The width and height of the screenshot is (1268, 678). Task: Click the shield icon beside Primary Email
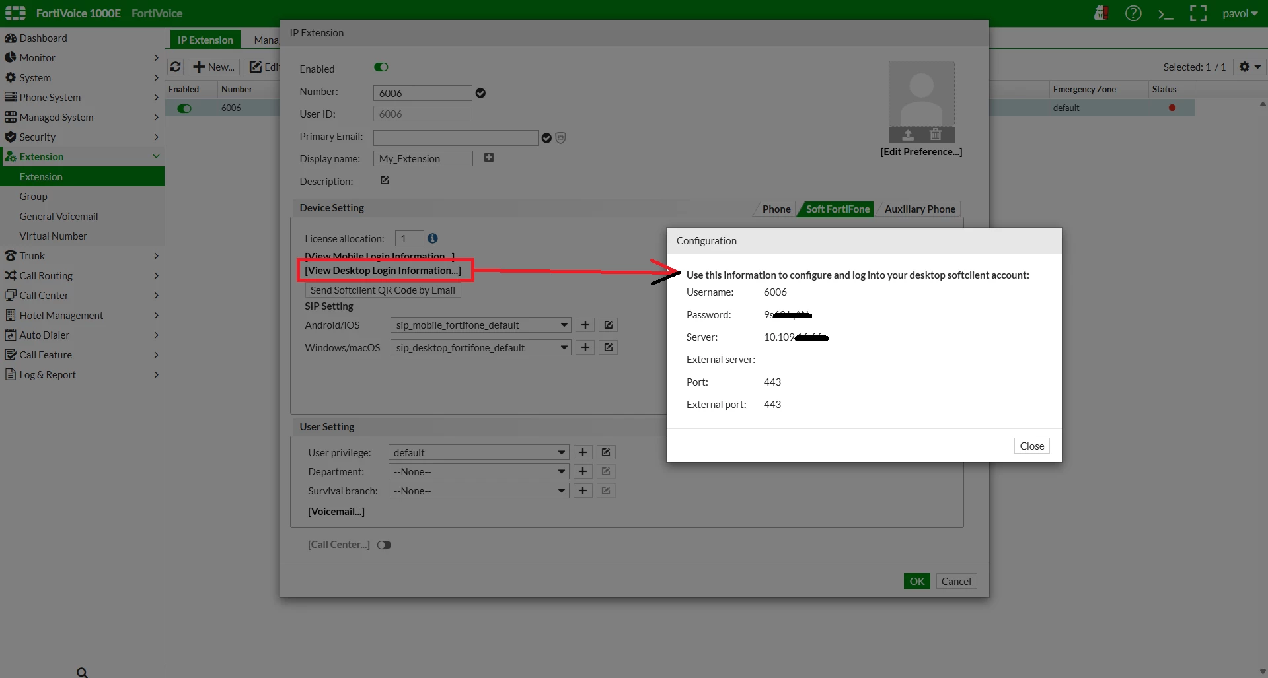[x=560, y=138]
